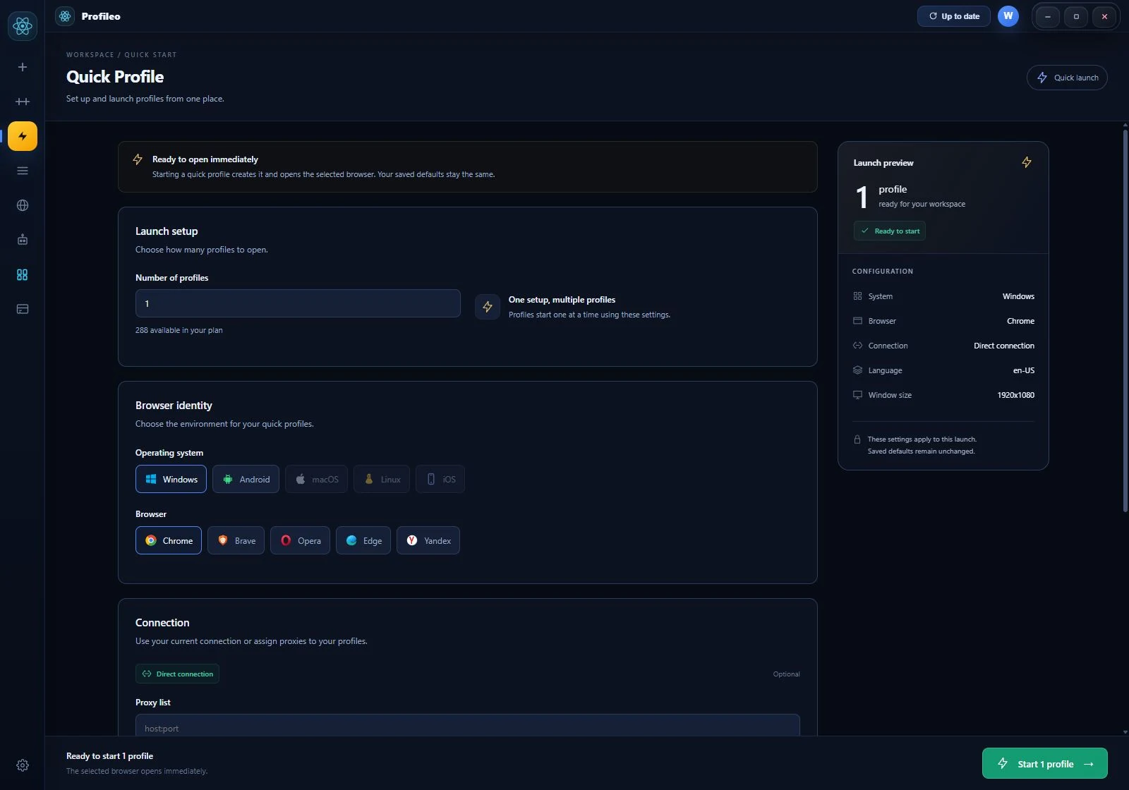1129x790 pixels.
Task: Click the Up to date button
Action: click(x=954, y=16)
